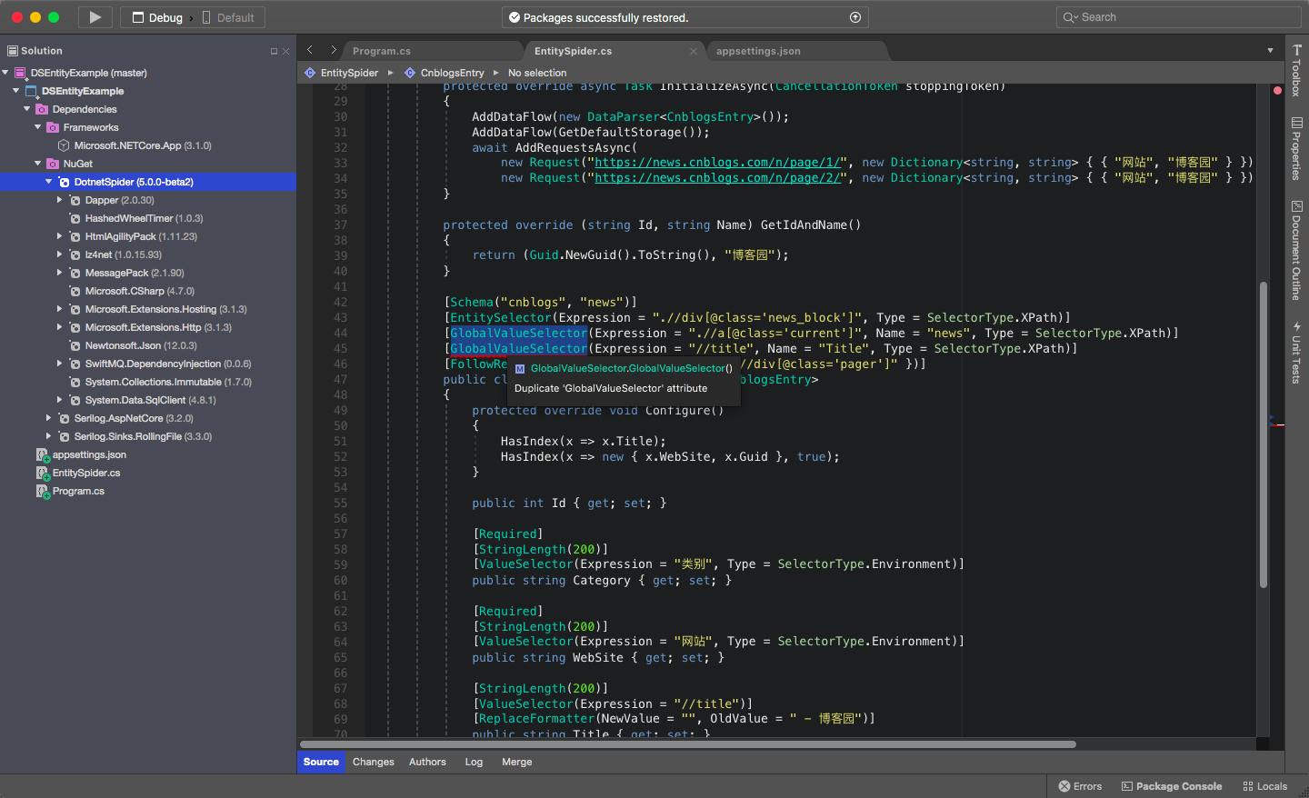Click into the Search field
Image resolution: width=1309 pixels, height=798 pixels.
coord(1176,16)
